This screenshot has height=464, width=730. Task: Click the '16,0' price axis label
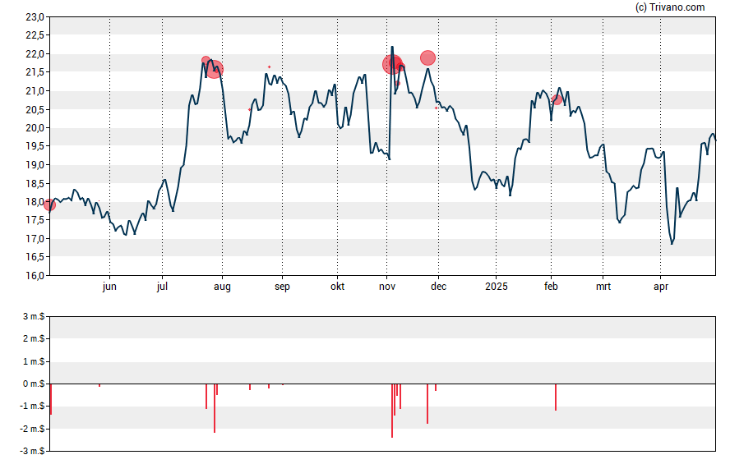click(x=35, y=275)
